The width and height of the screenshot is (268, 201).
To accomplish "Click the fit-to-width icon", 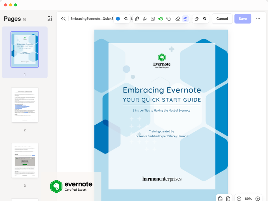I will tap(228, 199).
